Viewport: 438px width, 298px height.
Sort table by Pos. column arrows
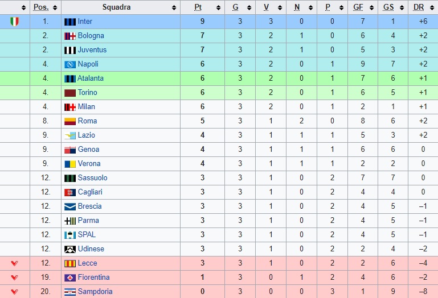tap(55, 8)
